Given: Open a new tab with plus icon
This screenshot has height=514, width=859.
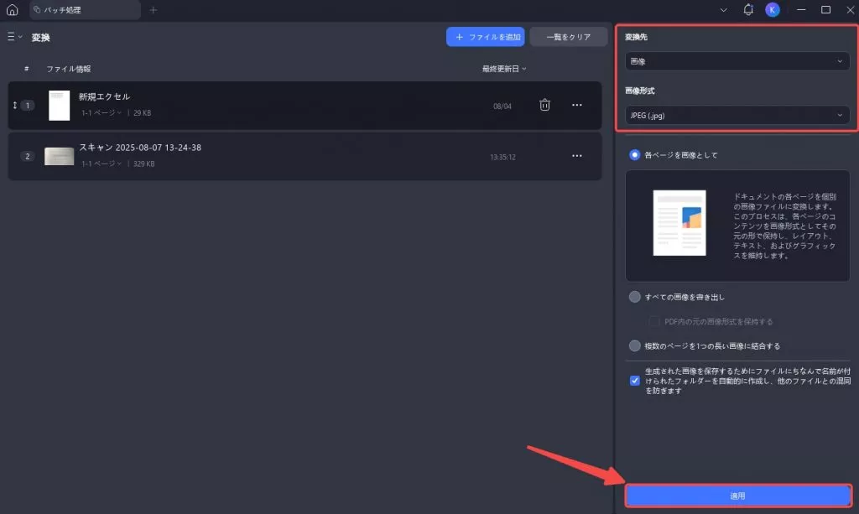Looking at the screenshot, I should pyautogui.click(x=154, y=10).
